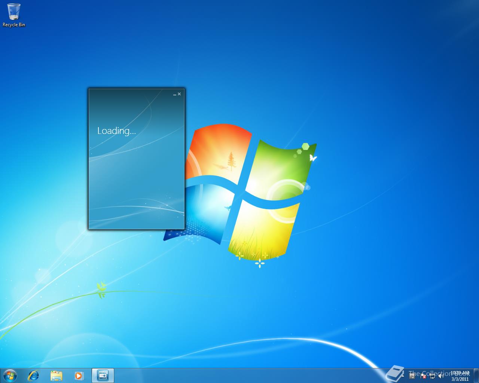479x383 pixels.
Task: Launch Windows Media Player from the taskbar
Action: point(79,376)
